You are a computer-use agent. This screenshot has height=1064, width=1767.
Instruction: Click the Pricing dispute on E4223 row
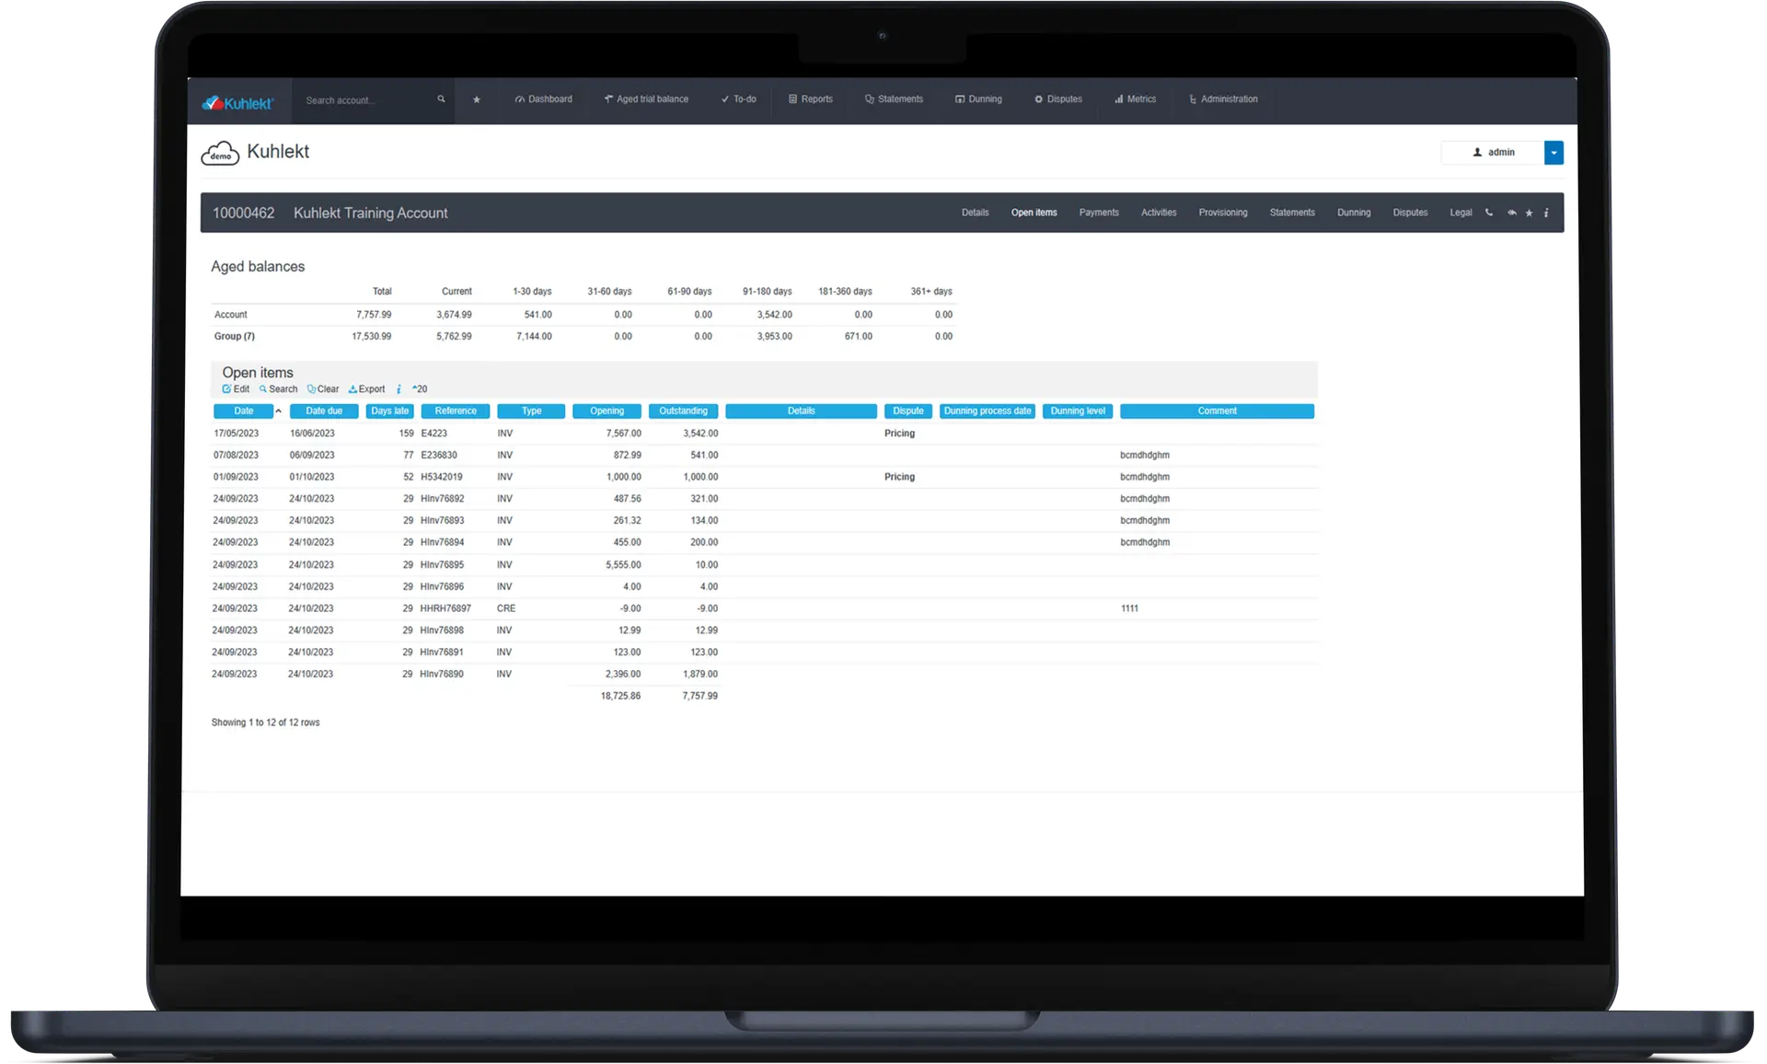pos(899,434)
